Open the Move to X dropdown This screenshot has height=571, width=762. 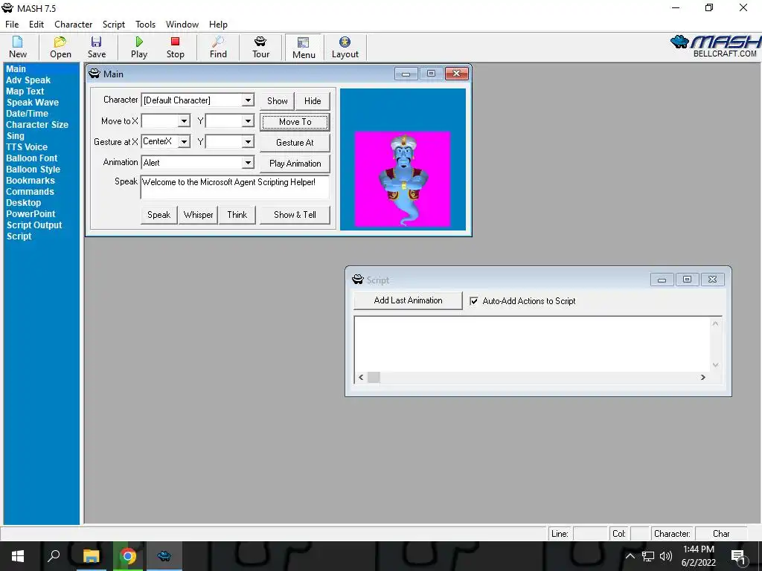[x=184, y=121]
